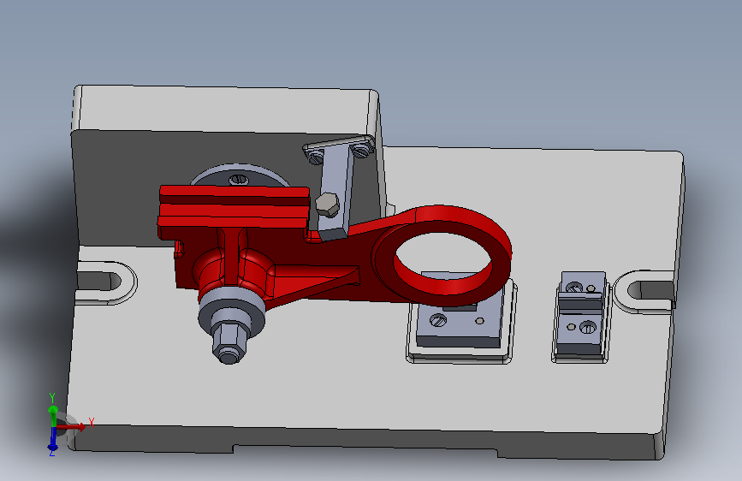Click the lower screw on the small clamp block

[x=588, y=327]
